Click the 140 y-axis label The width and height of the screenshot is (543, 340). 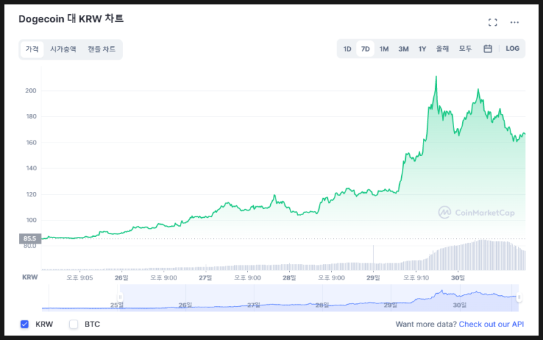click(31, 168)
